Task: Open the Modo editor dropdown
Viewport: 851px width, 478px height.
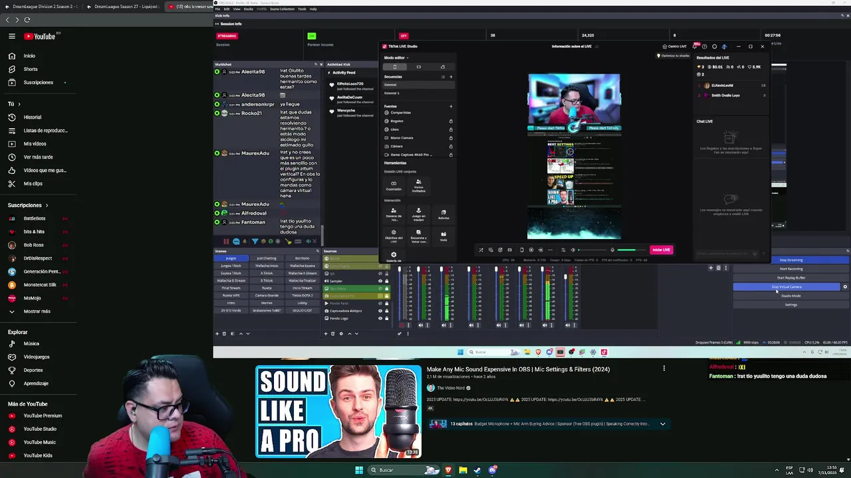Action: 396,58
